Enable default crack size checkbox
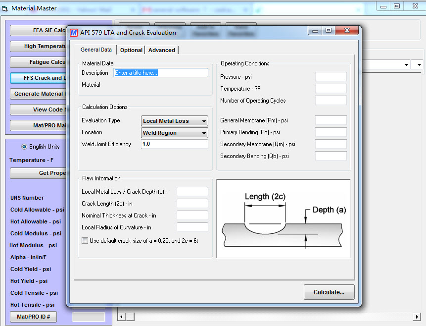This screenshot has height=326, width=426. pos(85,241)
